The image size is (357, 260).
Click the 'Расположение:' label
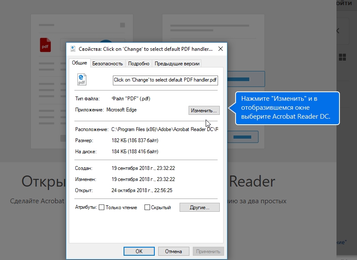(92, 129)
